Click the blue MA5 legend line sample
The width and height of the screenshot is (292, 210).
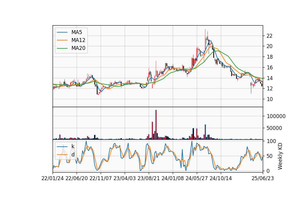62,32
